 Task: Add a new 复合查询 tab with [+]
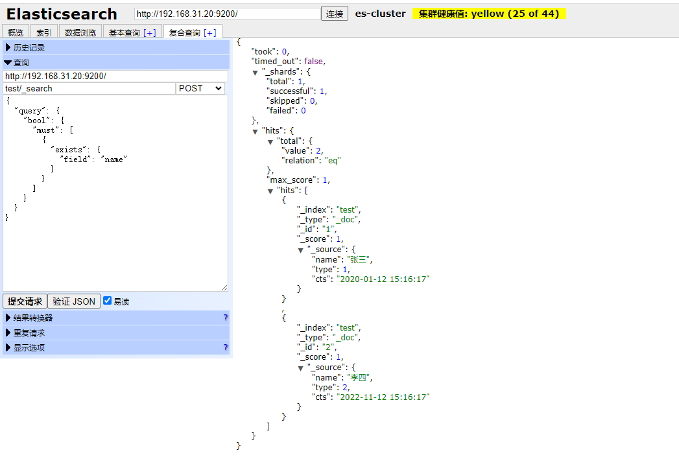pos(210,33)
